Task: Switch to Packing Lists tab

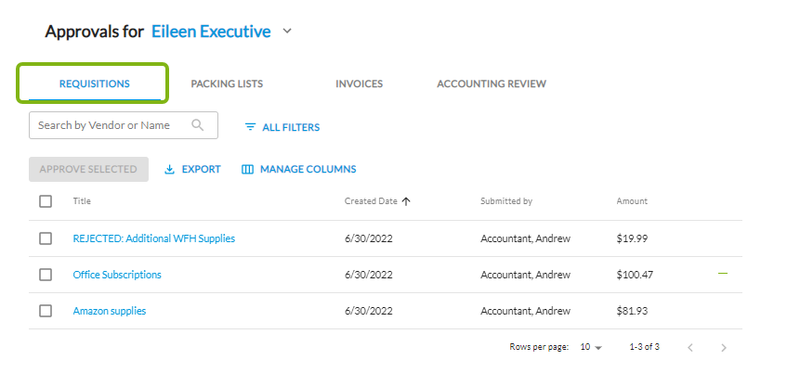Action: tap(227, 84)
